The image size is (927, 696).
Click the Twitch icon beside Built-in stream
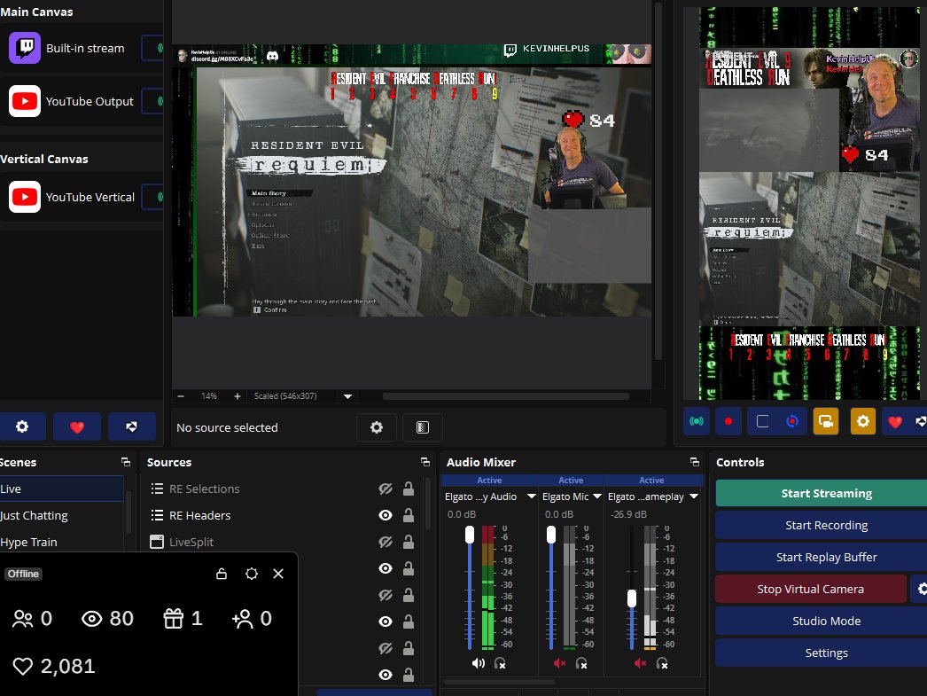[25, 48]
